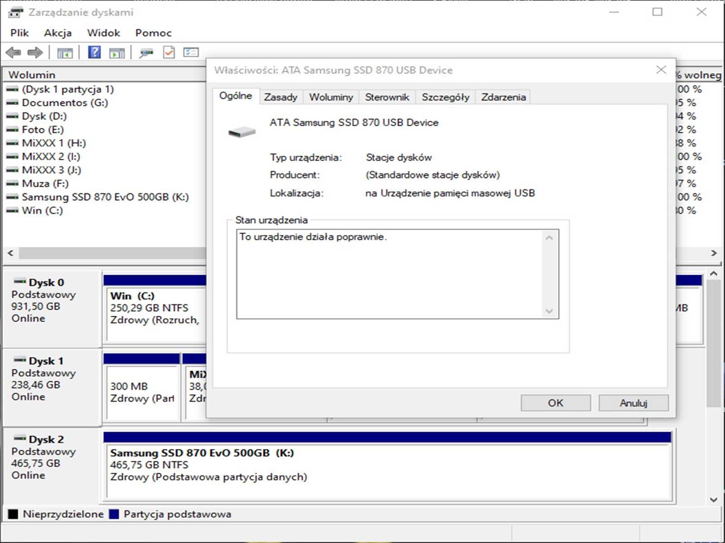Click status box scroll down arrow
This screenshot has height=543, width=725.
[x=549, y=311]
